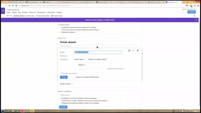Screen dimensions: 201x113
Task: Collapse the toolbar with the chevron at the right
Action: pyautogui.click(x=194, y=16)
